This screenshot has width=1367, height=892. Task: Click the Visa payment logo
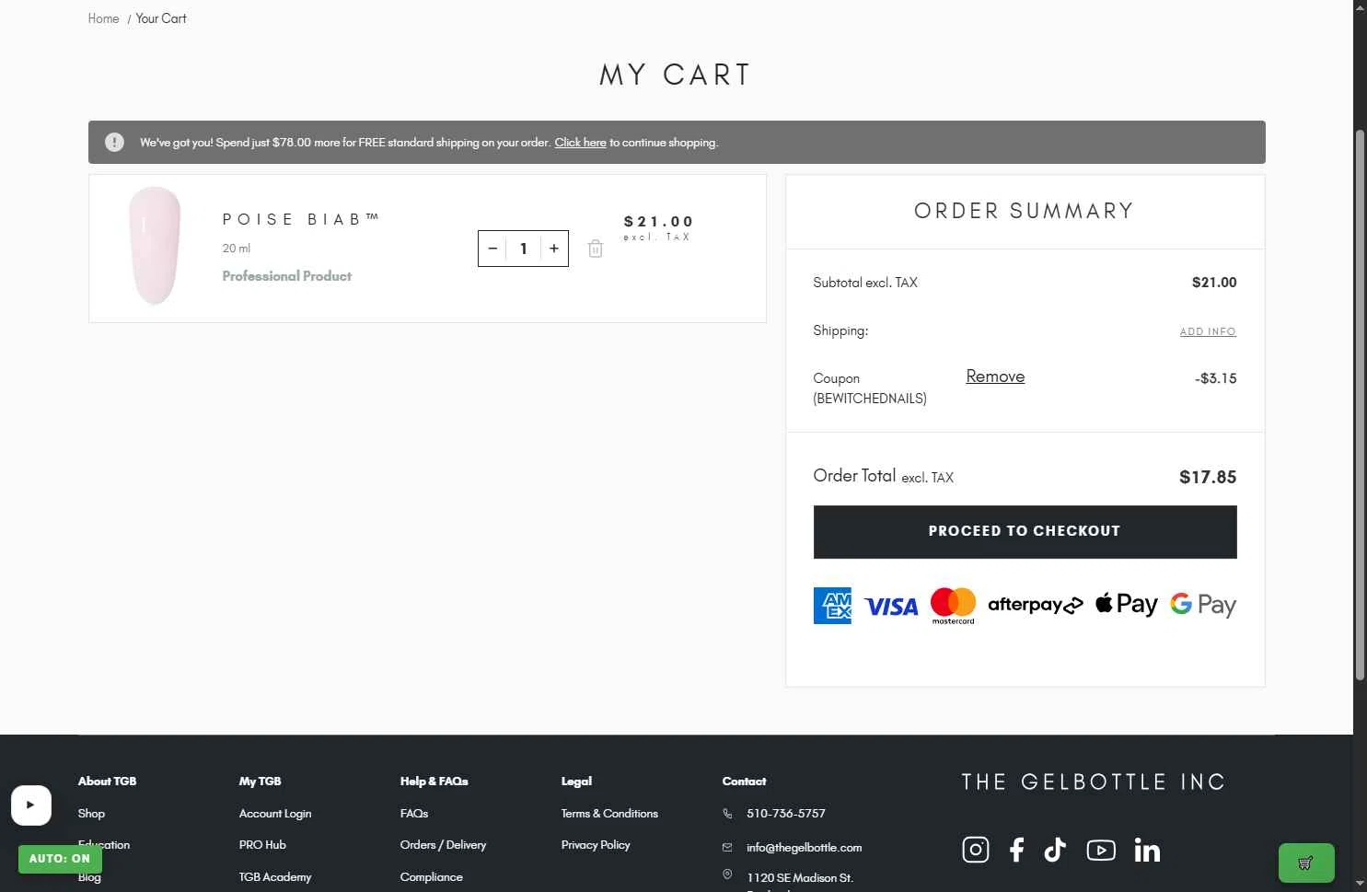[891, 607]
